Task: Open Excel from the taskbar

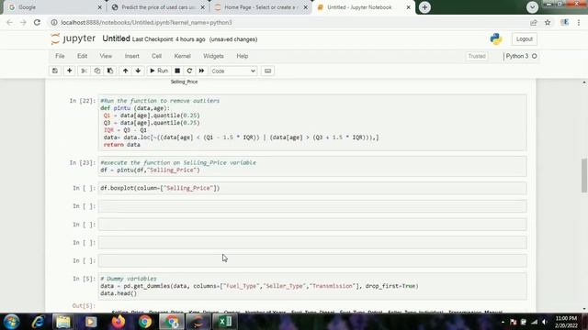Action: coord(225,322)
